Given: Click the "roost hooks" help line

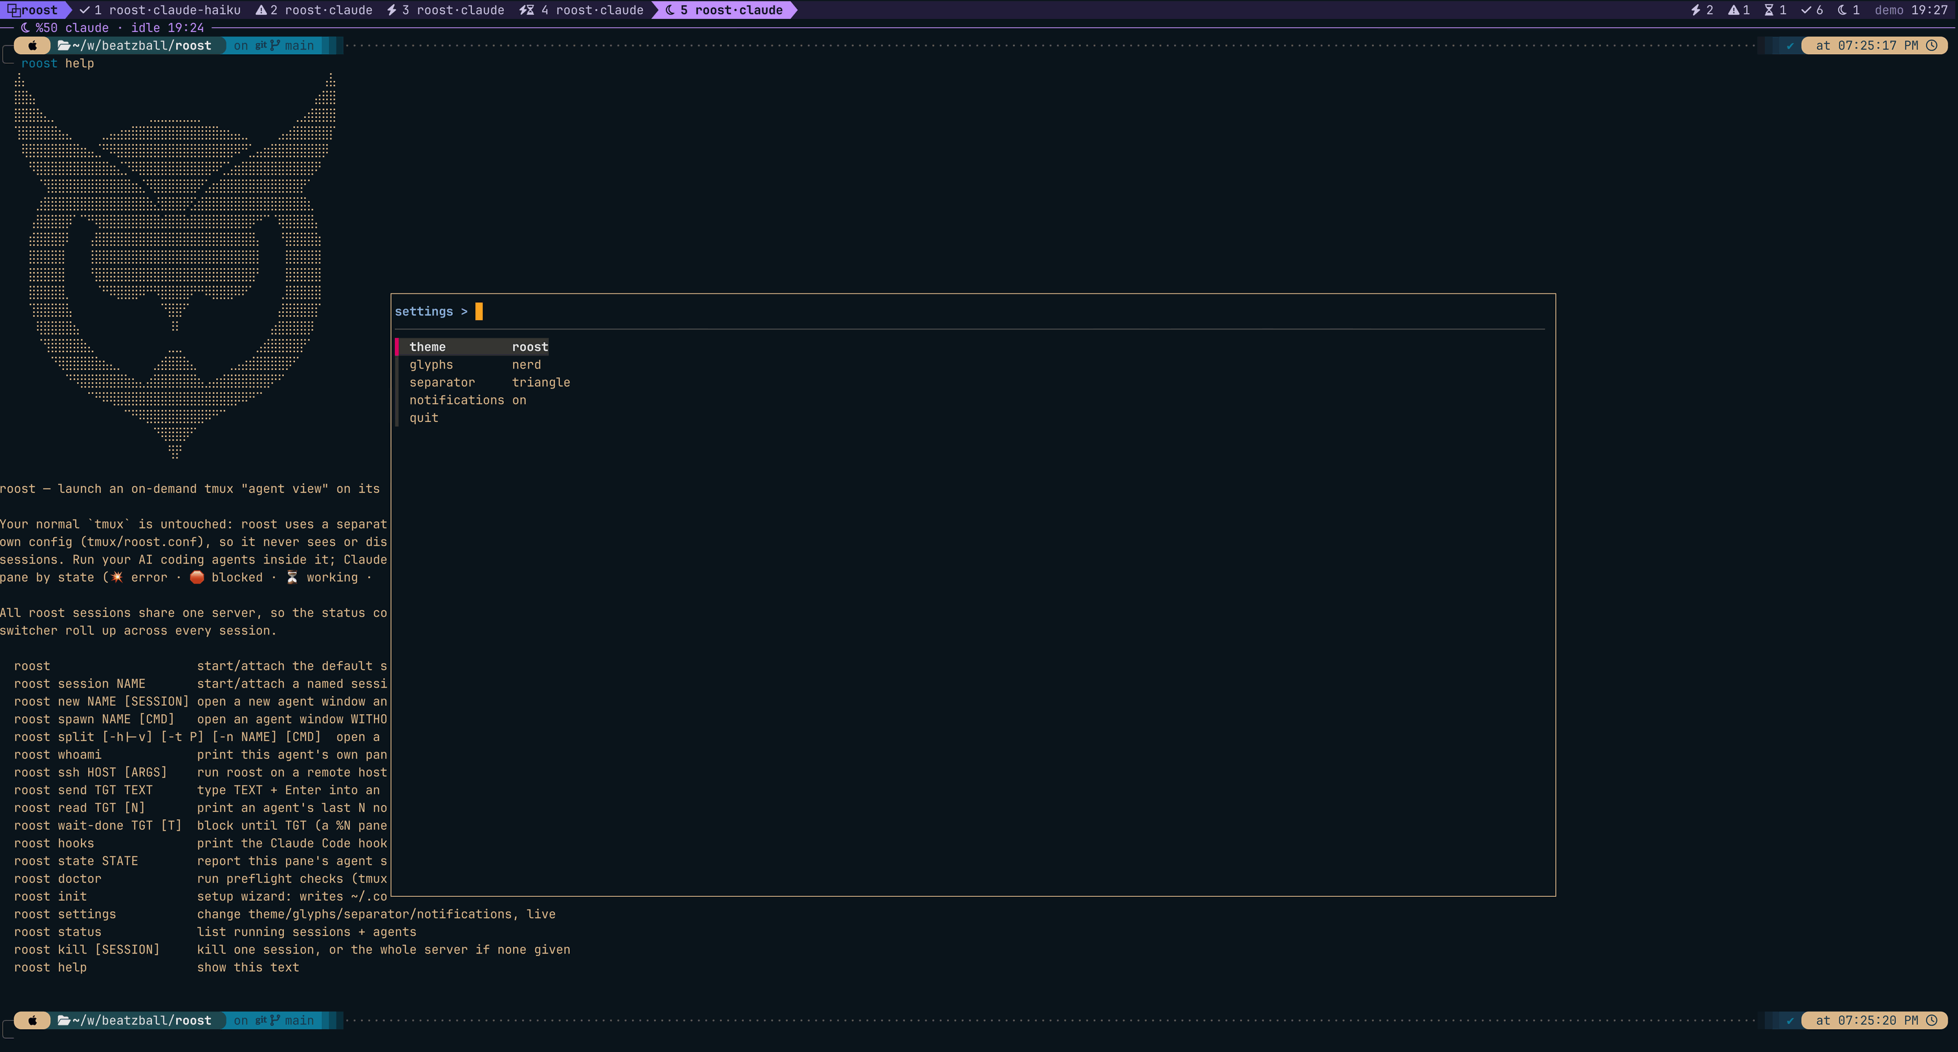Looking at the screenshot, I should click(200, 843).
